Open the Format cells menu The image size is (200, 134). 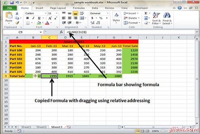click(132, 23)
